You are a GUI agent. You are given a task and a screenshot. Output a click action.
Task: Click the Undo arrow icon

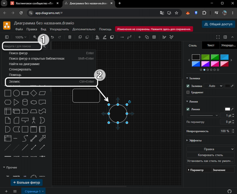click(52, 37)
